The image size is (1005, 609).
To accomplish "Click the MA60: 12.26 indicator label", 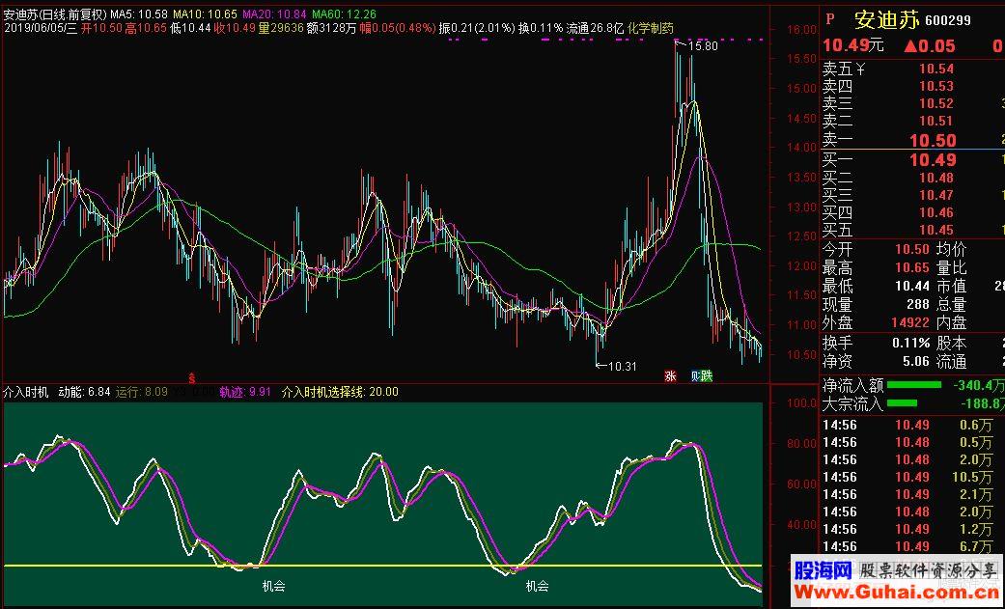I will [x=345, y=14].
